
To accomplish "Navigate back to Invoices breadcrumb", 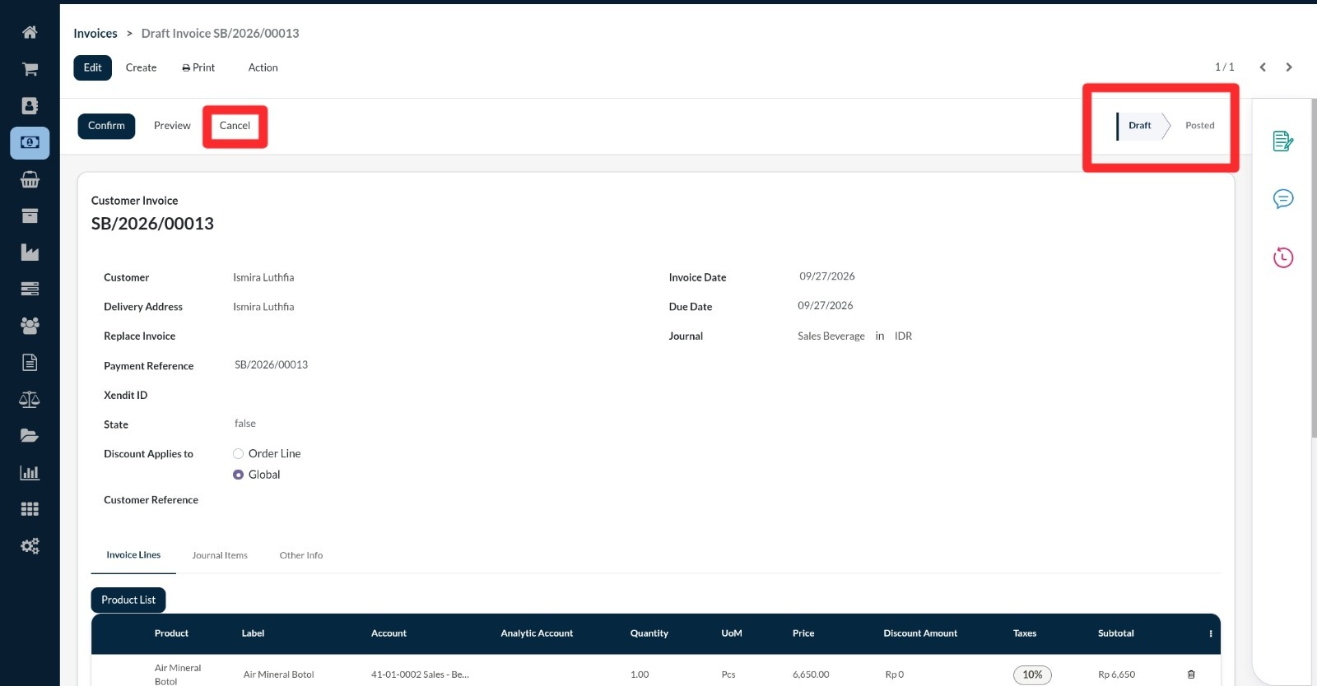I will (x=95, y=34).
